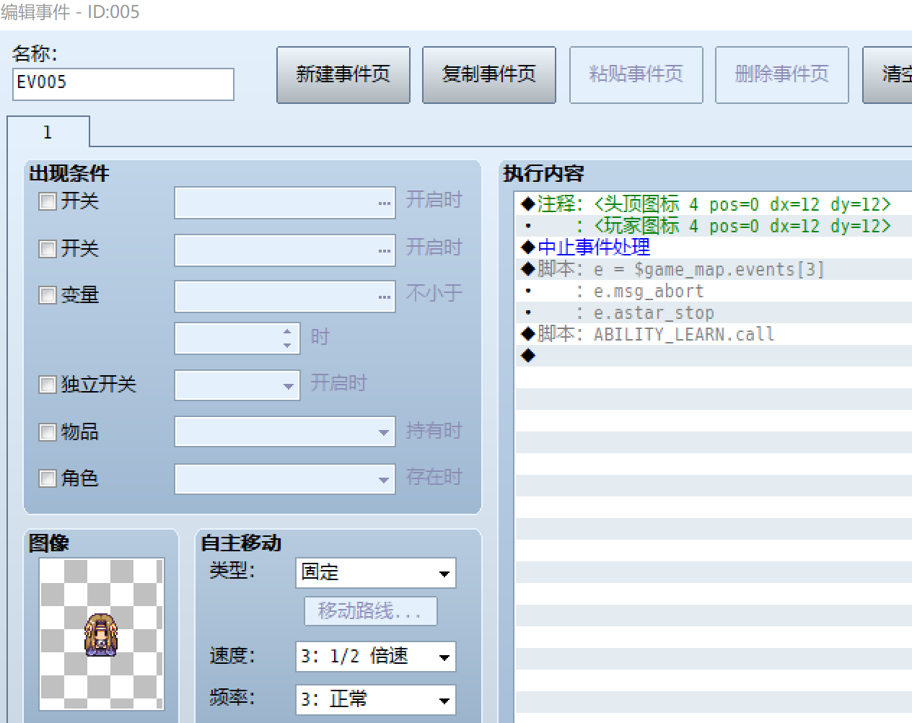Check the 角色 condition checkbox

[x=48, y=478]
